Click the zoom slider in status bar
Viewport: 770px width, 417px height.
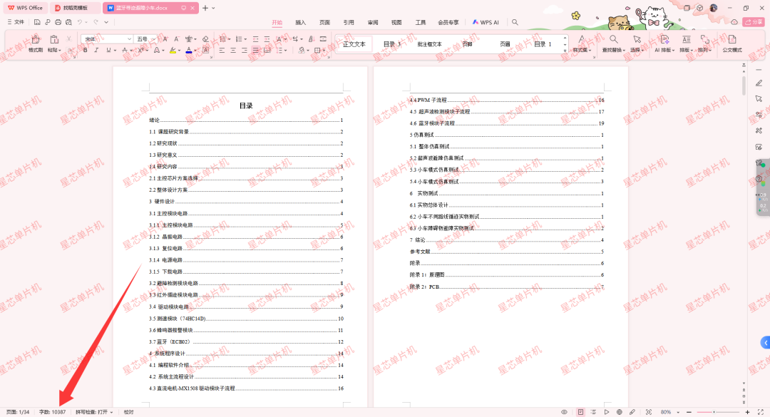[x=714, y=412]
